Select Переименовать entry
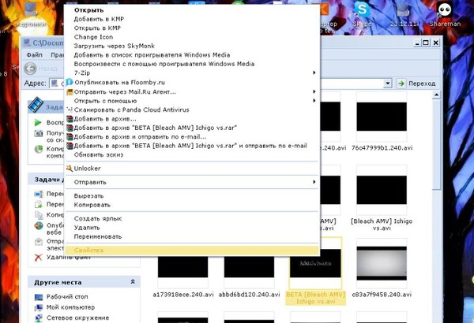Screen dimensions: 474x323 pyautogui.click(x=98, y=237)
